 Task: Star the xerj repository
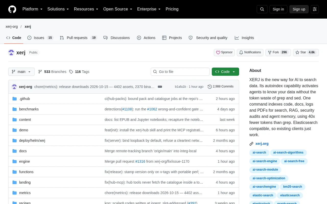(x=306, y=53)
